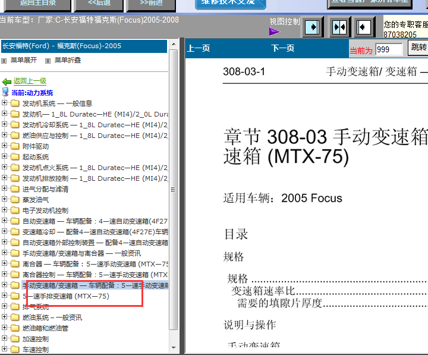Expand the 燃油供应与控制 tree node
Viewport: 428px width, 355px height.
click(4, 134)
